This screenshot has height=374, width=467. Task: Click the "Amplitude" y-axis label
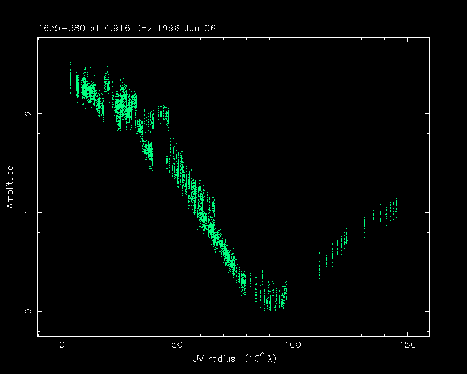pos(9,187)
